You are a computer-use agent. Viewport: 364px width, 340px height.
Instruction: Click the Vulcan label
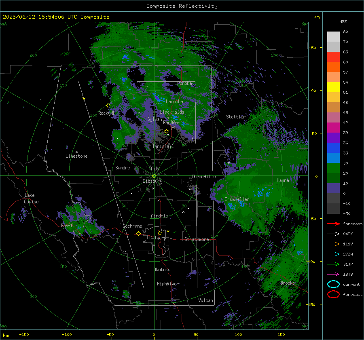click(x=205, y=300)
